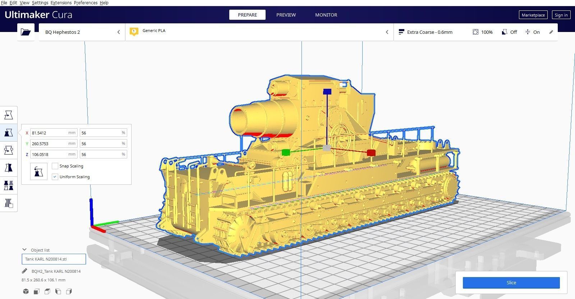This screenshot has width=575, height=299.
Task: Open custom print settings pencil icon
Action: [551, 32]
